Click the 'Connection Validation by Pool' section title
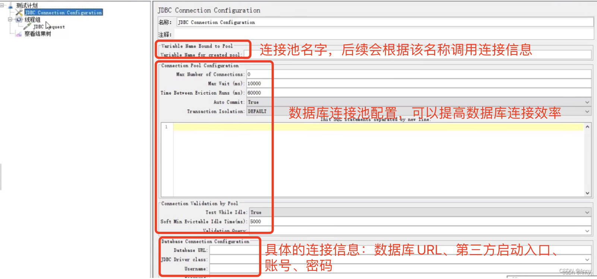Screen dimensions: 597x279 tap(199, 203)
